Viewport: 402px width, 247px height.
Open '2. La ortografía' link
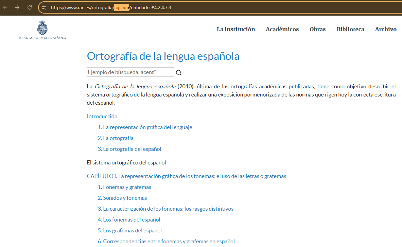tap(116, 138)
